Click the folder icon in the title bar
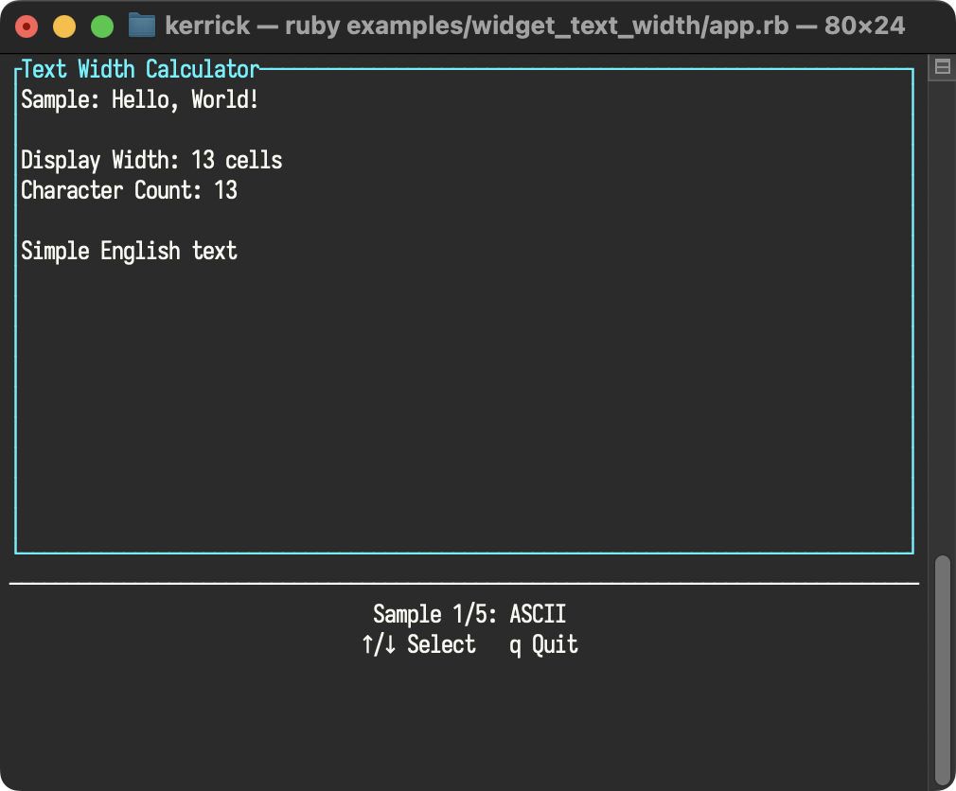956x791 pixels. click(x=142, y=26)
